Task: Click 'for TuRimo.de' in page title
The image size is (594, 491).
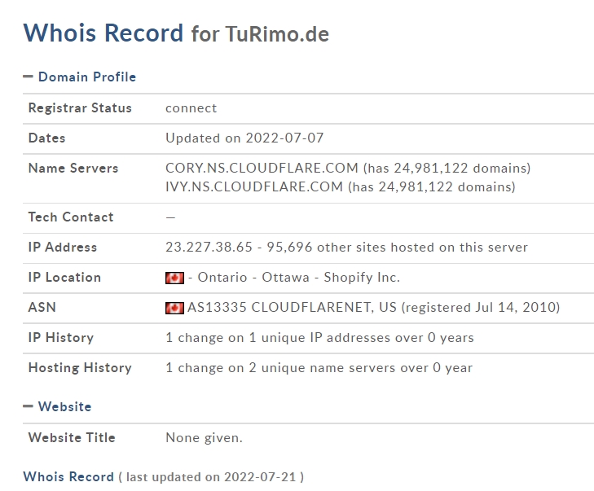Action: (260, 34)
